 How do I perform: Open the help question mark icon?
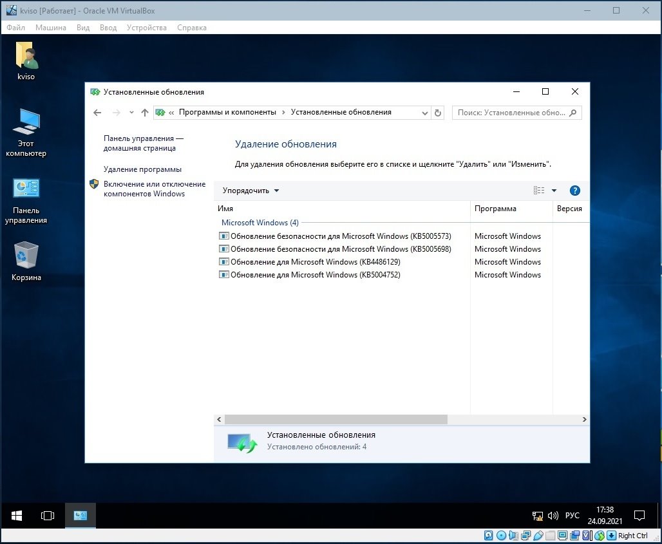575,191
